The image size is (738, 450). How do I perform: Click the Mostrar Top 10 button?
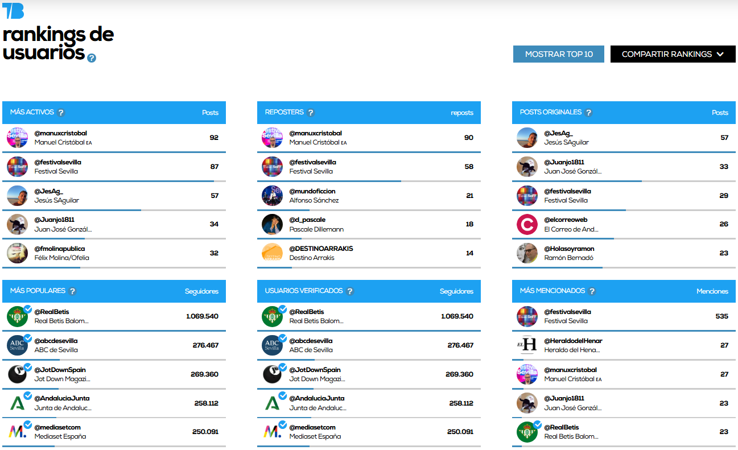click(558, 54)
